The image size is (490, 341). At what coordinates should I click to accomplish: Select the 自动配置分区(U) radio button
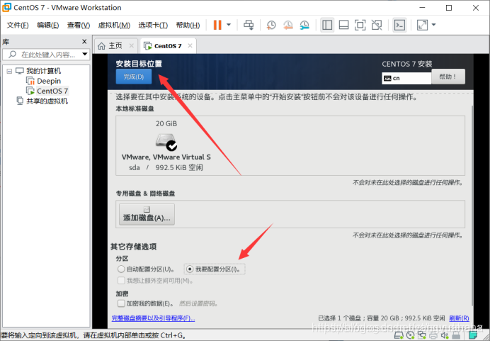click(121, 269)
